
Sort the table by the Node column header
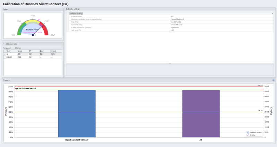tap(11, 51)
